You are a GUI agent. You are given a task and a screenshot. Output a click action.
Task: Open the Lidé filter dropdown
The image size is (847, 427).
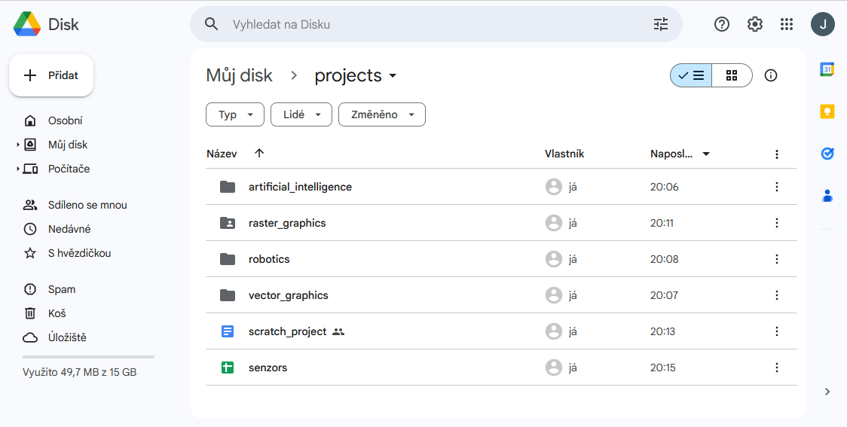(301, 114)
